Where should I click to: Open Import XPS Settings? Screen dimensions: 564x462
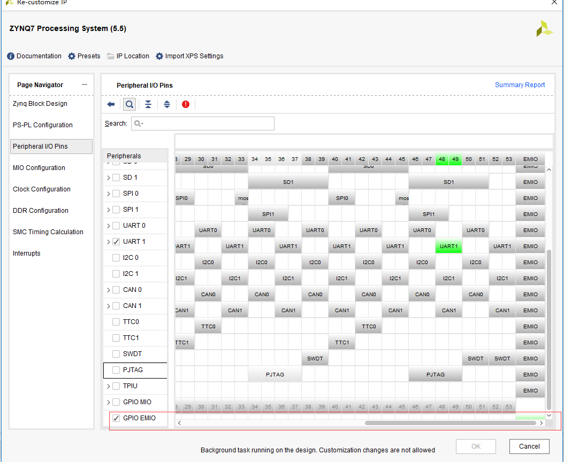(x=189, y=56)
